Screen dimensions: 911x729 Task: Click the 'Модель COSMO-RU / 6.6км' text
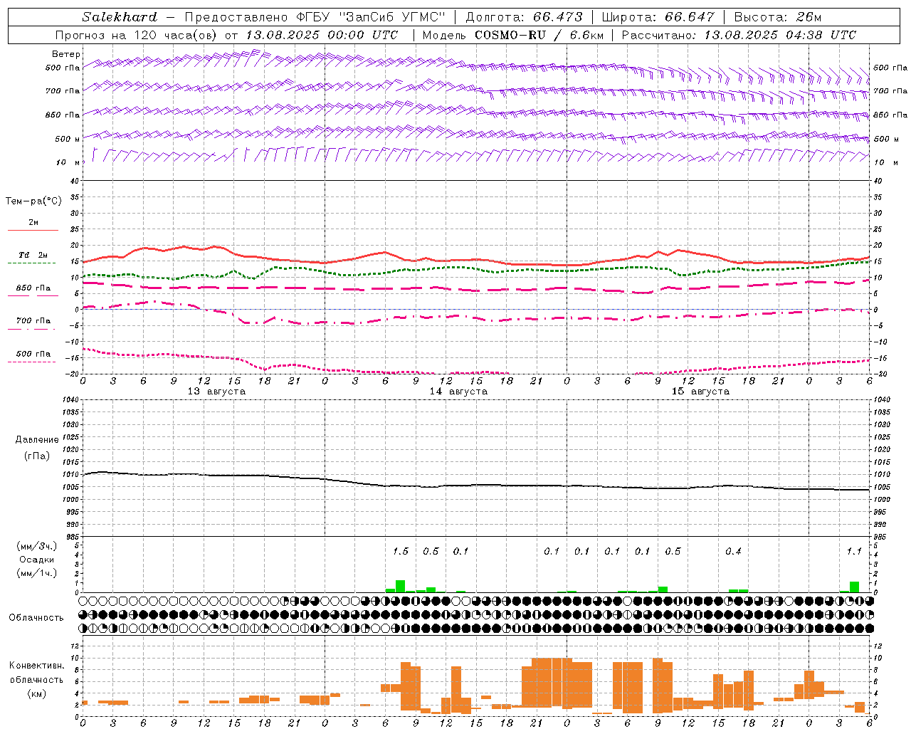point(513,35)
